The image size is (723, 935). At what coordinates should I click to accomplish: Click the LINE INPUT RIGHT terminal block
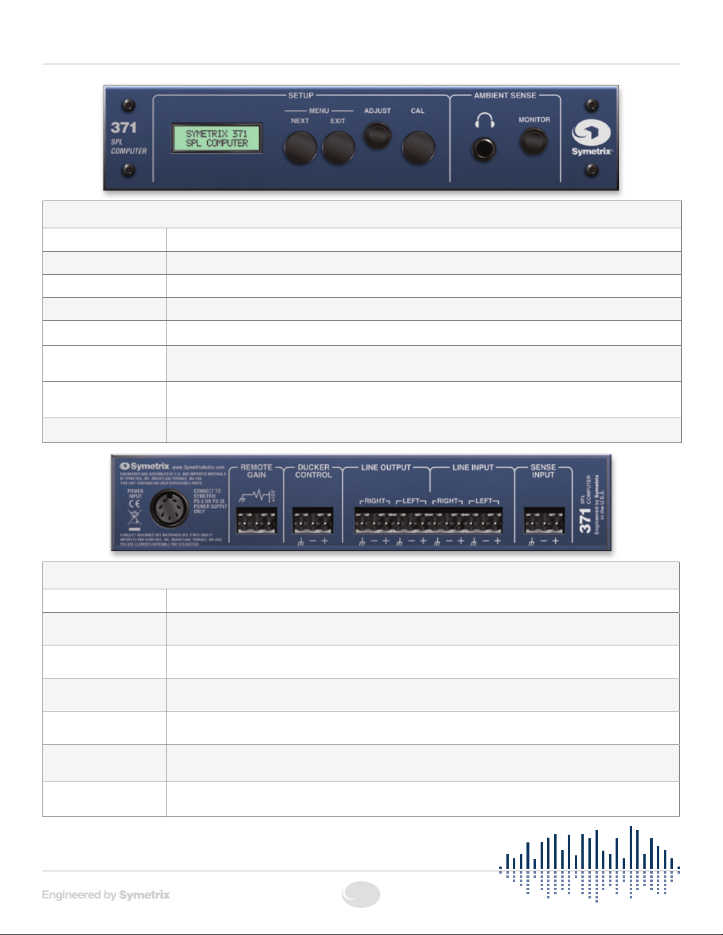[448, 520]
